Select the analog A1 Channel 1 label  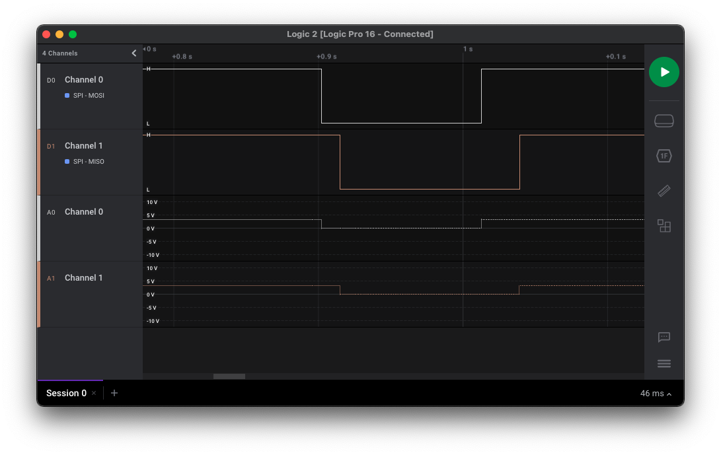84,278
